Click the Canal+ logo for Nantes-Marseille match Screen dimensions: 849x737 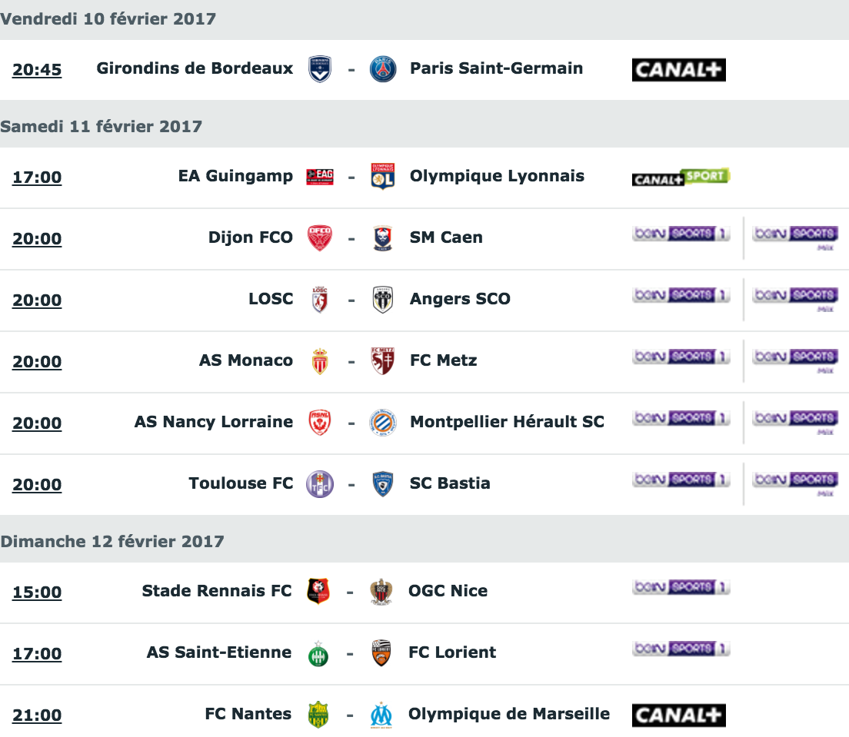pos(679,715)
